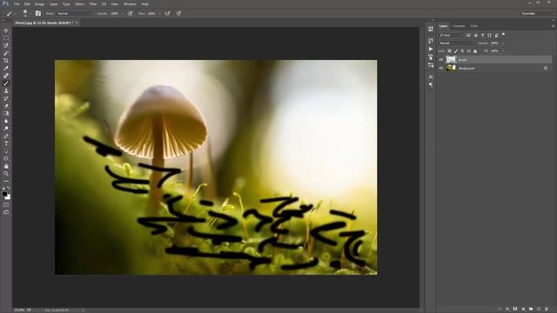The width and height of the screenshot is (557, 313).
Task: Toggle lock all padlock icon
Action: 475,51
